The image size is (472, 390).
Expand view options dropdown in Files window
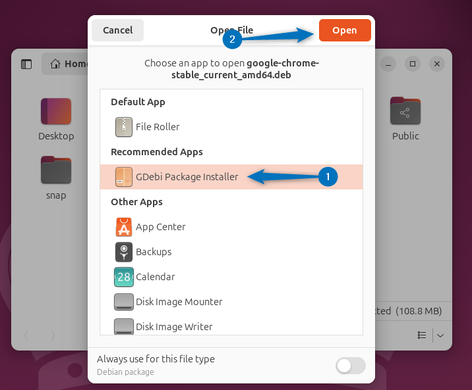click(440, 335)
